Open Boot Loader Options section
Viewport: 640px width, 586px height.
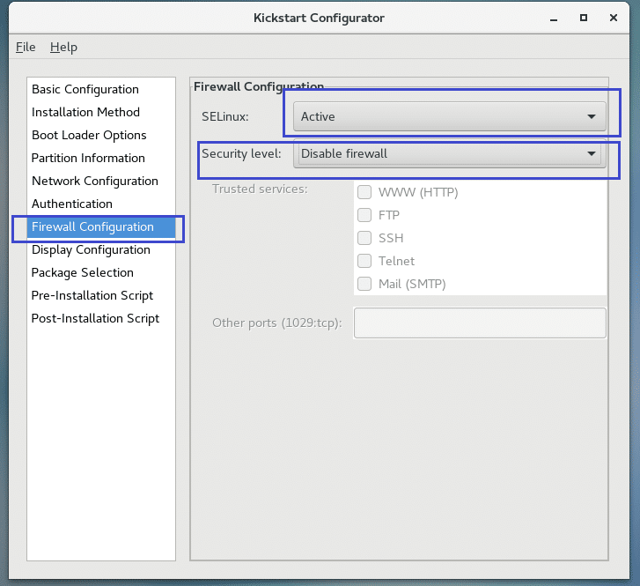click(89, 135)
